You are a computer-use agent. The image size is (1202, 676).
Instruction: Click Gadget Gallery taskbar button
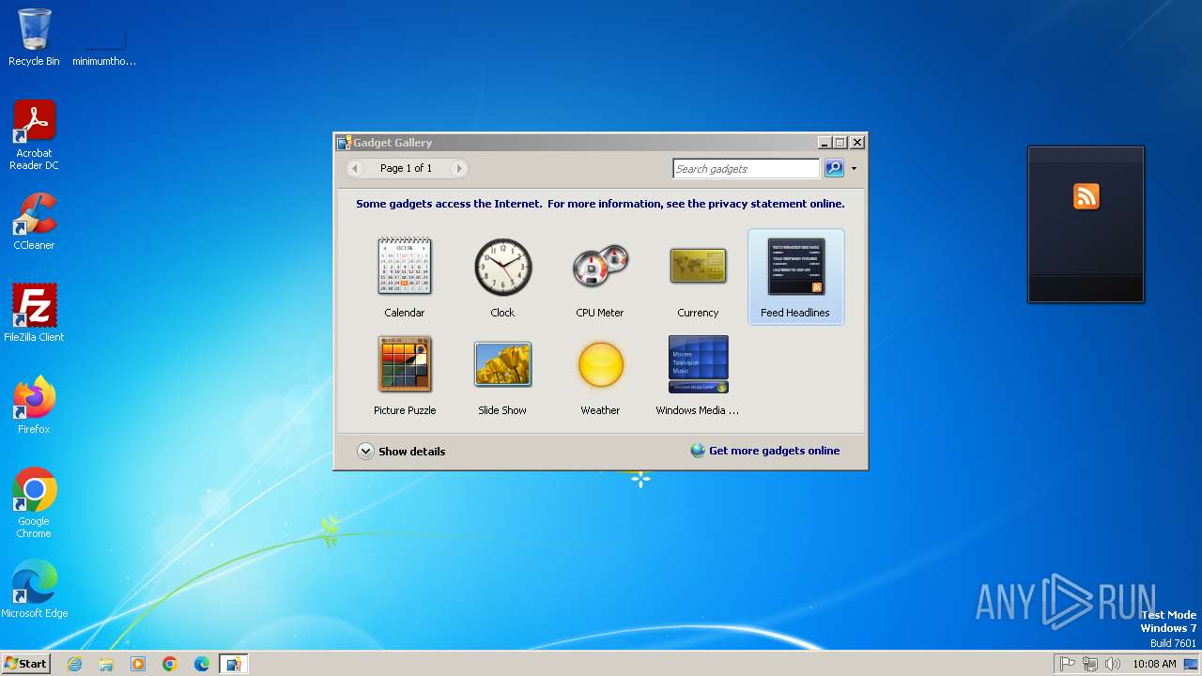[x=233, y=664]
